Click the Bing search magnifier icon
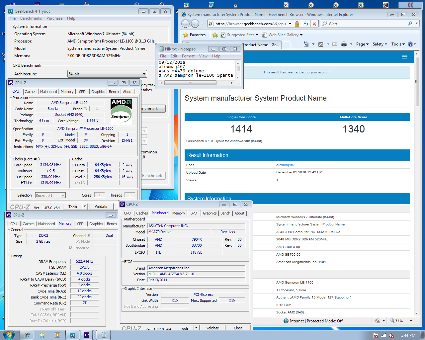Viewport: 425px width, 340px height. [410, 24]
